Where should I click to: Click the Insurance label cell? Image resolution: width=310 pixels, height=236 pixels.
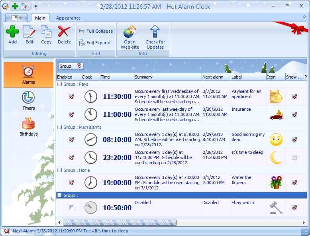248,114
